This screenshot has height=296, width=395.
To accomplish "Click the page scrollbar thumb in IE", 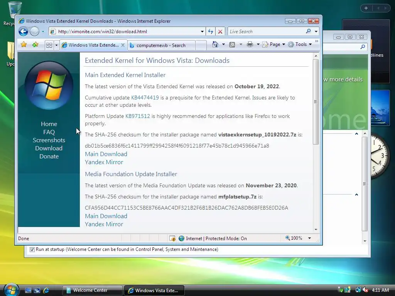I will pyautogui.click(x=316, y=102).
